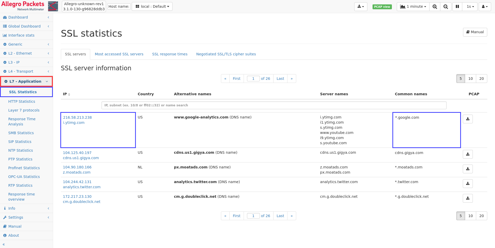This screenshot has width=495, height=248.
Task: Expand the Info sidebar section
Action: click(x=26, y=208)
